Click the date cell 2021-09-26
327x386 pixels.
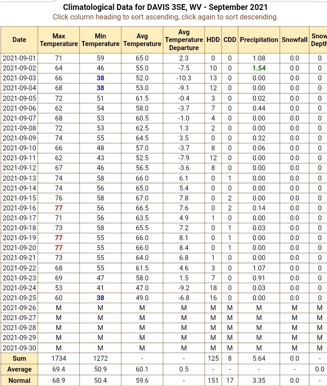pos(19,308)
